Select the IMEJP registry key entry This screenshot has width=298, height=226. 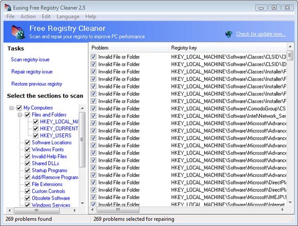pos(229,197)
